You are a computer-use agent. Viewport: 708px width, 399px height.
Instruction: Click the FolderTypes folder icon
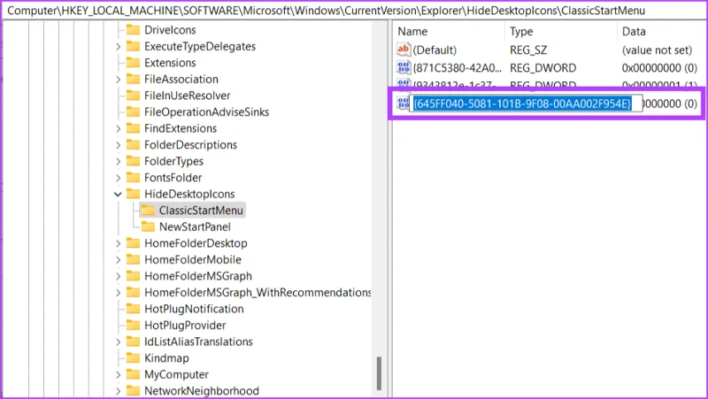point(133,161)
